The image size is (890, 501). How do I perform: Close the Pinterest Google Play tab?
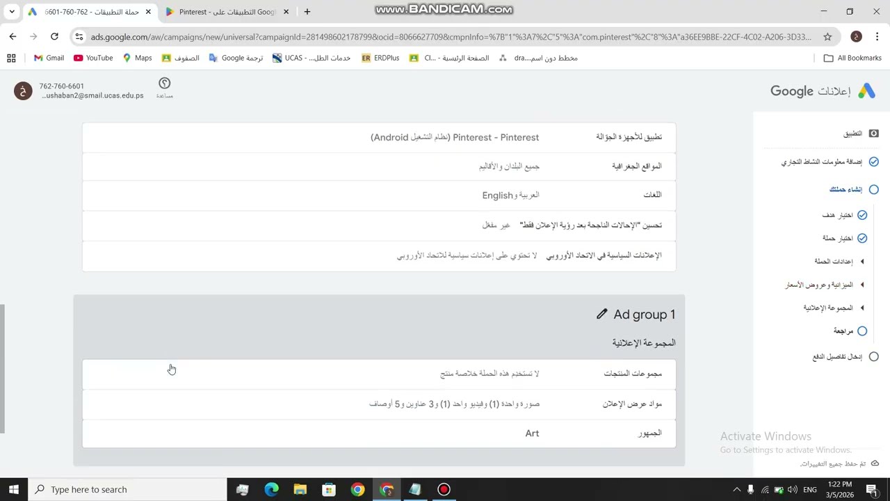point(286,12)
